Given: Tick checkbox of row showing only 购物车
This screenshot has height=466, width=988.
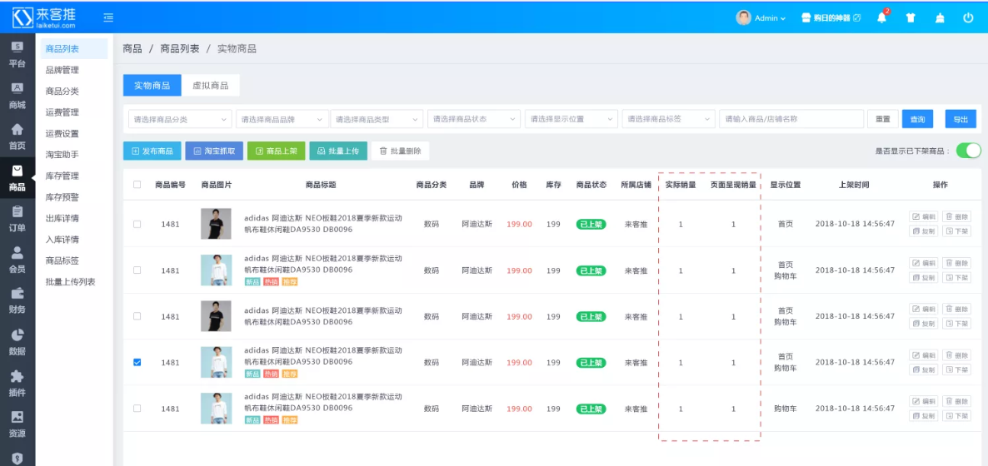Looking at the screenshot, I should (137, 408).
